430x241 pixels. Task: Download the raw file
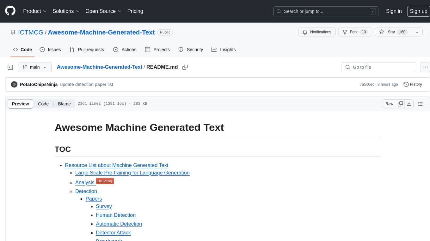409,104
